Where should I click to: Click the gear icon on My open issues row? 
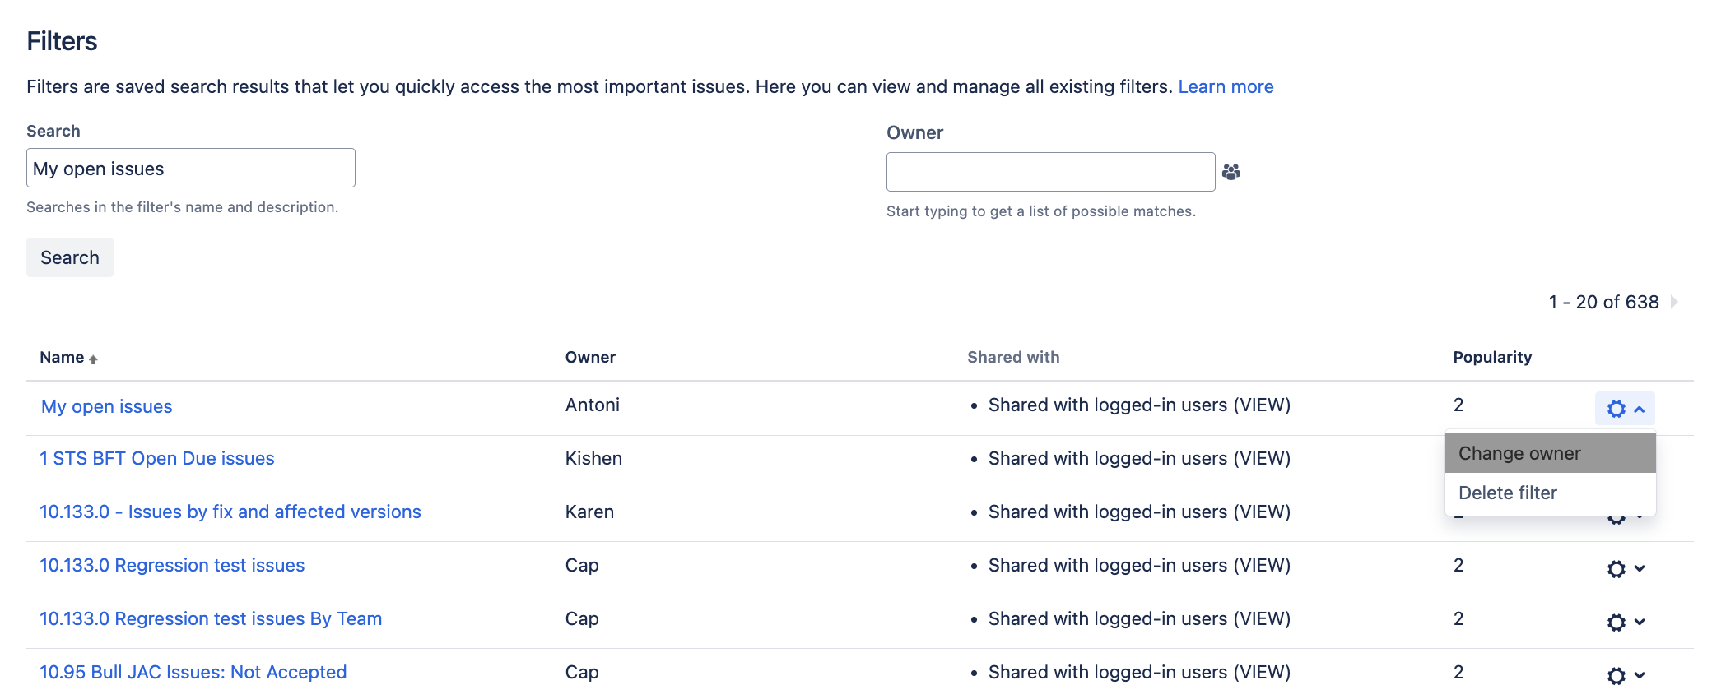pos(1616,409)
